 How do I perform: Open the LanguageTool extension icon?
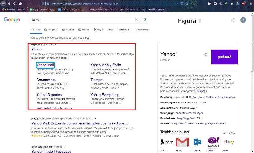(x=232, y=3)
